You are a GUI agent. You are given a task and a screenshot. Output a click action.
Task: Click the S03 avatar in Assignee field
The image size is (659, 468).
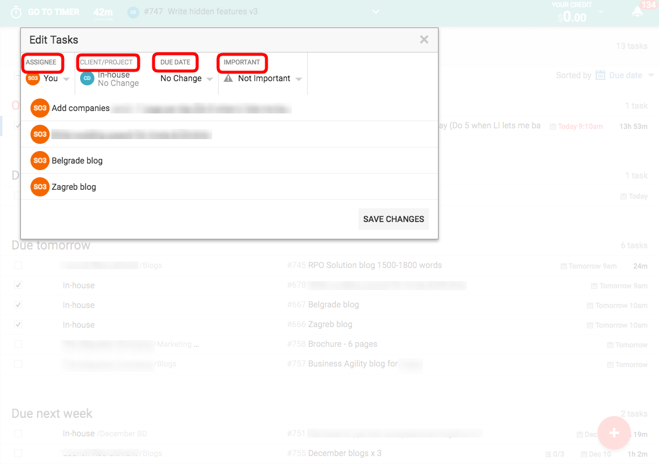coord(33,78)
